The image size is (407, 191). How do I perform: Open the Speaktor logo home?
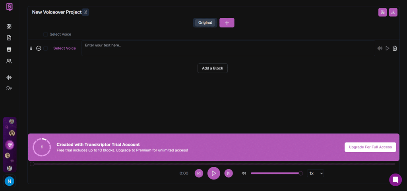coord(10,7)
